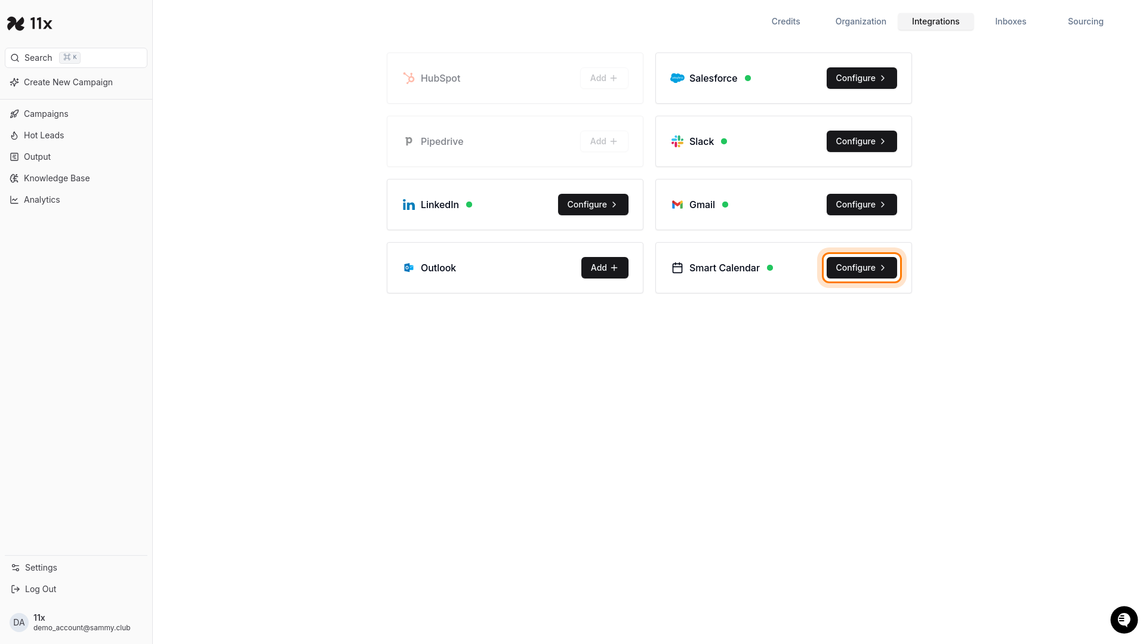Viewport: 1146px width, 644px height.
Task: Click the Campaigns rocket icon
Action: pyautogui.click(x=14, y=114)
